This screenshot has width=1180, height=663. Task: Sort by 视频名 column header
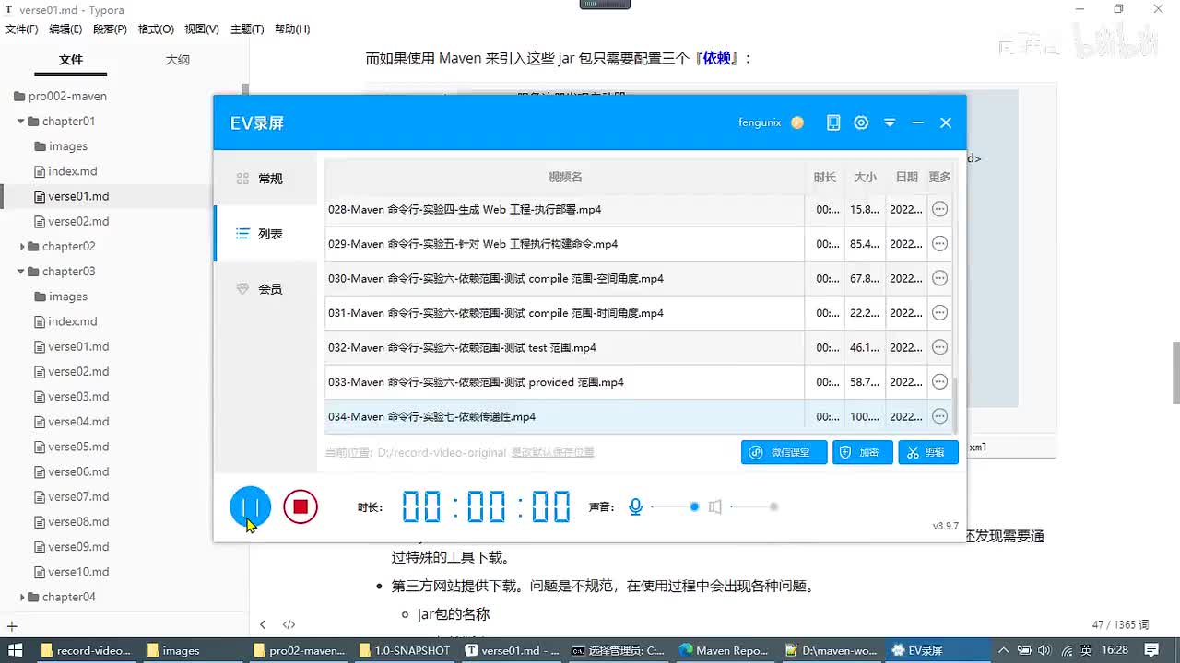pyautogui.click(x=565, y=177)
